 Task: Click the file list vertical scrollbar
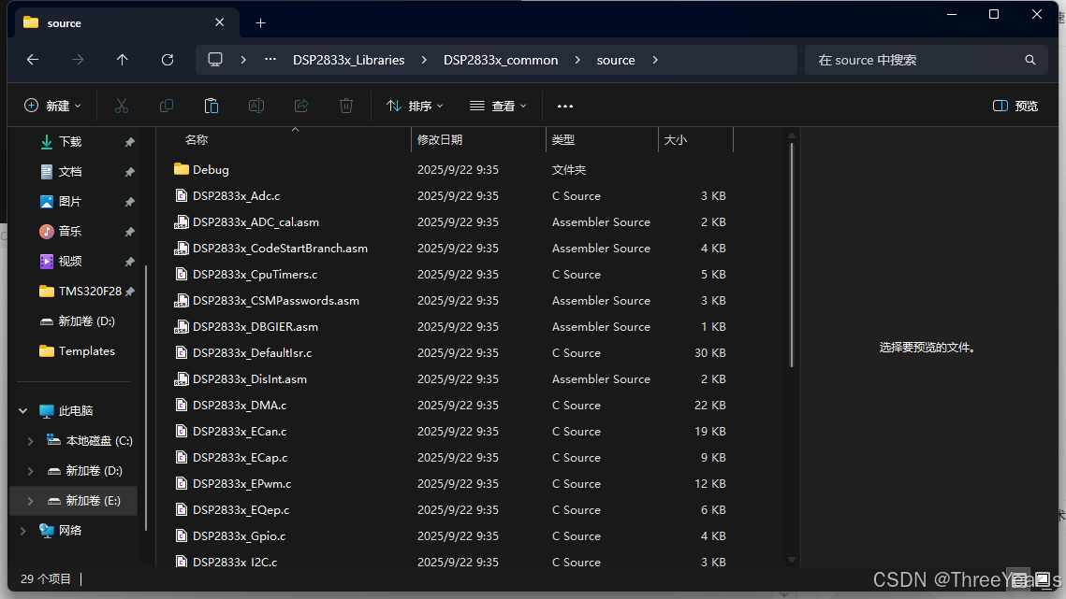pos(792,255)
